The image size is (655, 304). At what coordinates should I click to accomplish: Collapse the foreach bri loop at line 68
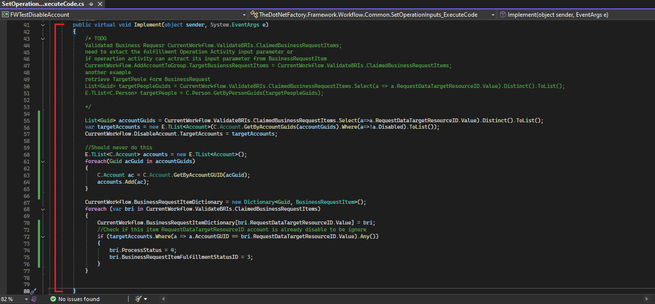point(43,209)
